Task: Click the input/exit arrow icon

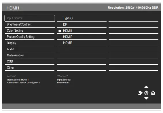Action: coord(140,93)
